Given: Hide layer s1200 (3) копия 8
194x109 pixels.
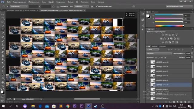Looking at the screenshot, I should [148, 71].
